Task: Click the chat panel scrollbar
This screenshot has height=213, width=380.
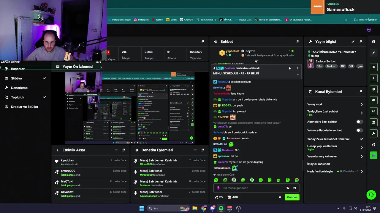Action: (x=303, y=165)
